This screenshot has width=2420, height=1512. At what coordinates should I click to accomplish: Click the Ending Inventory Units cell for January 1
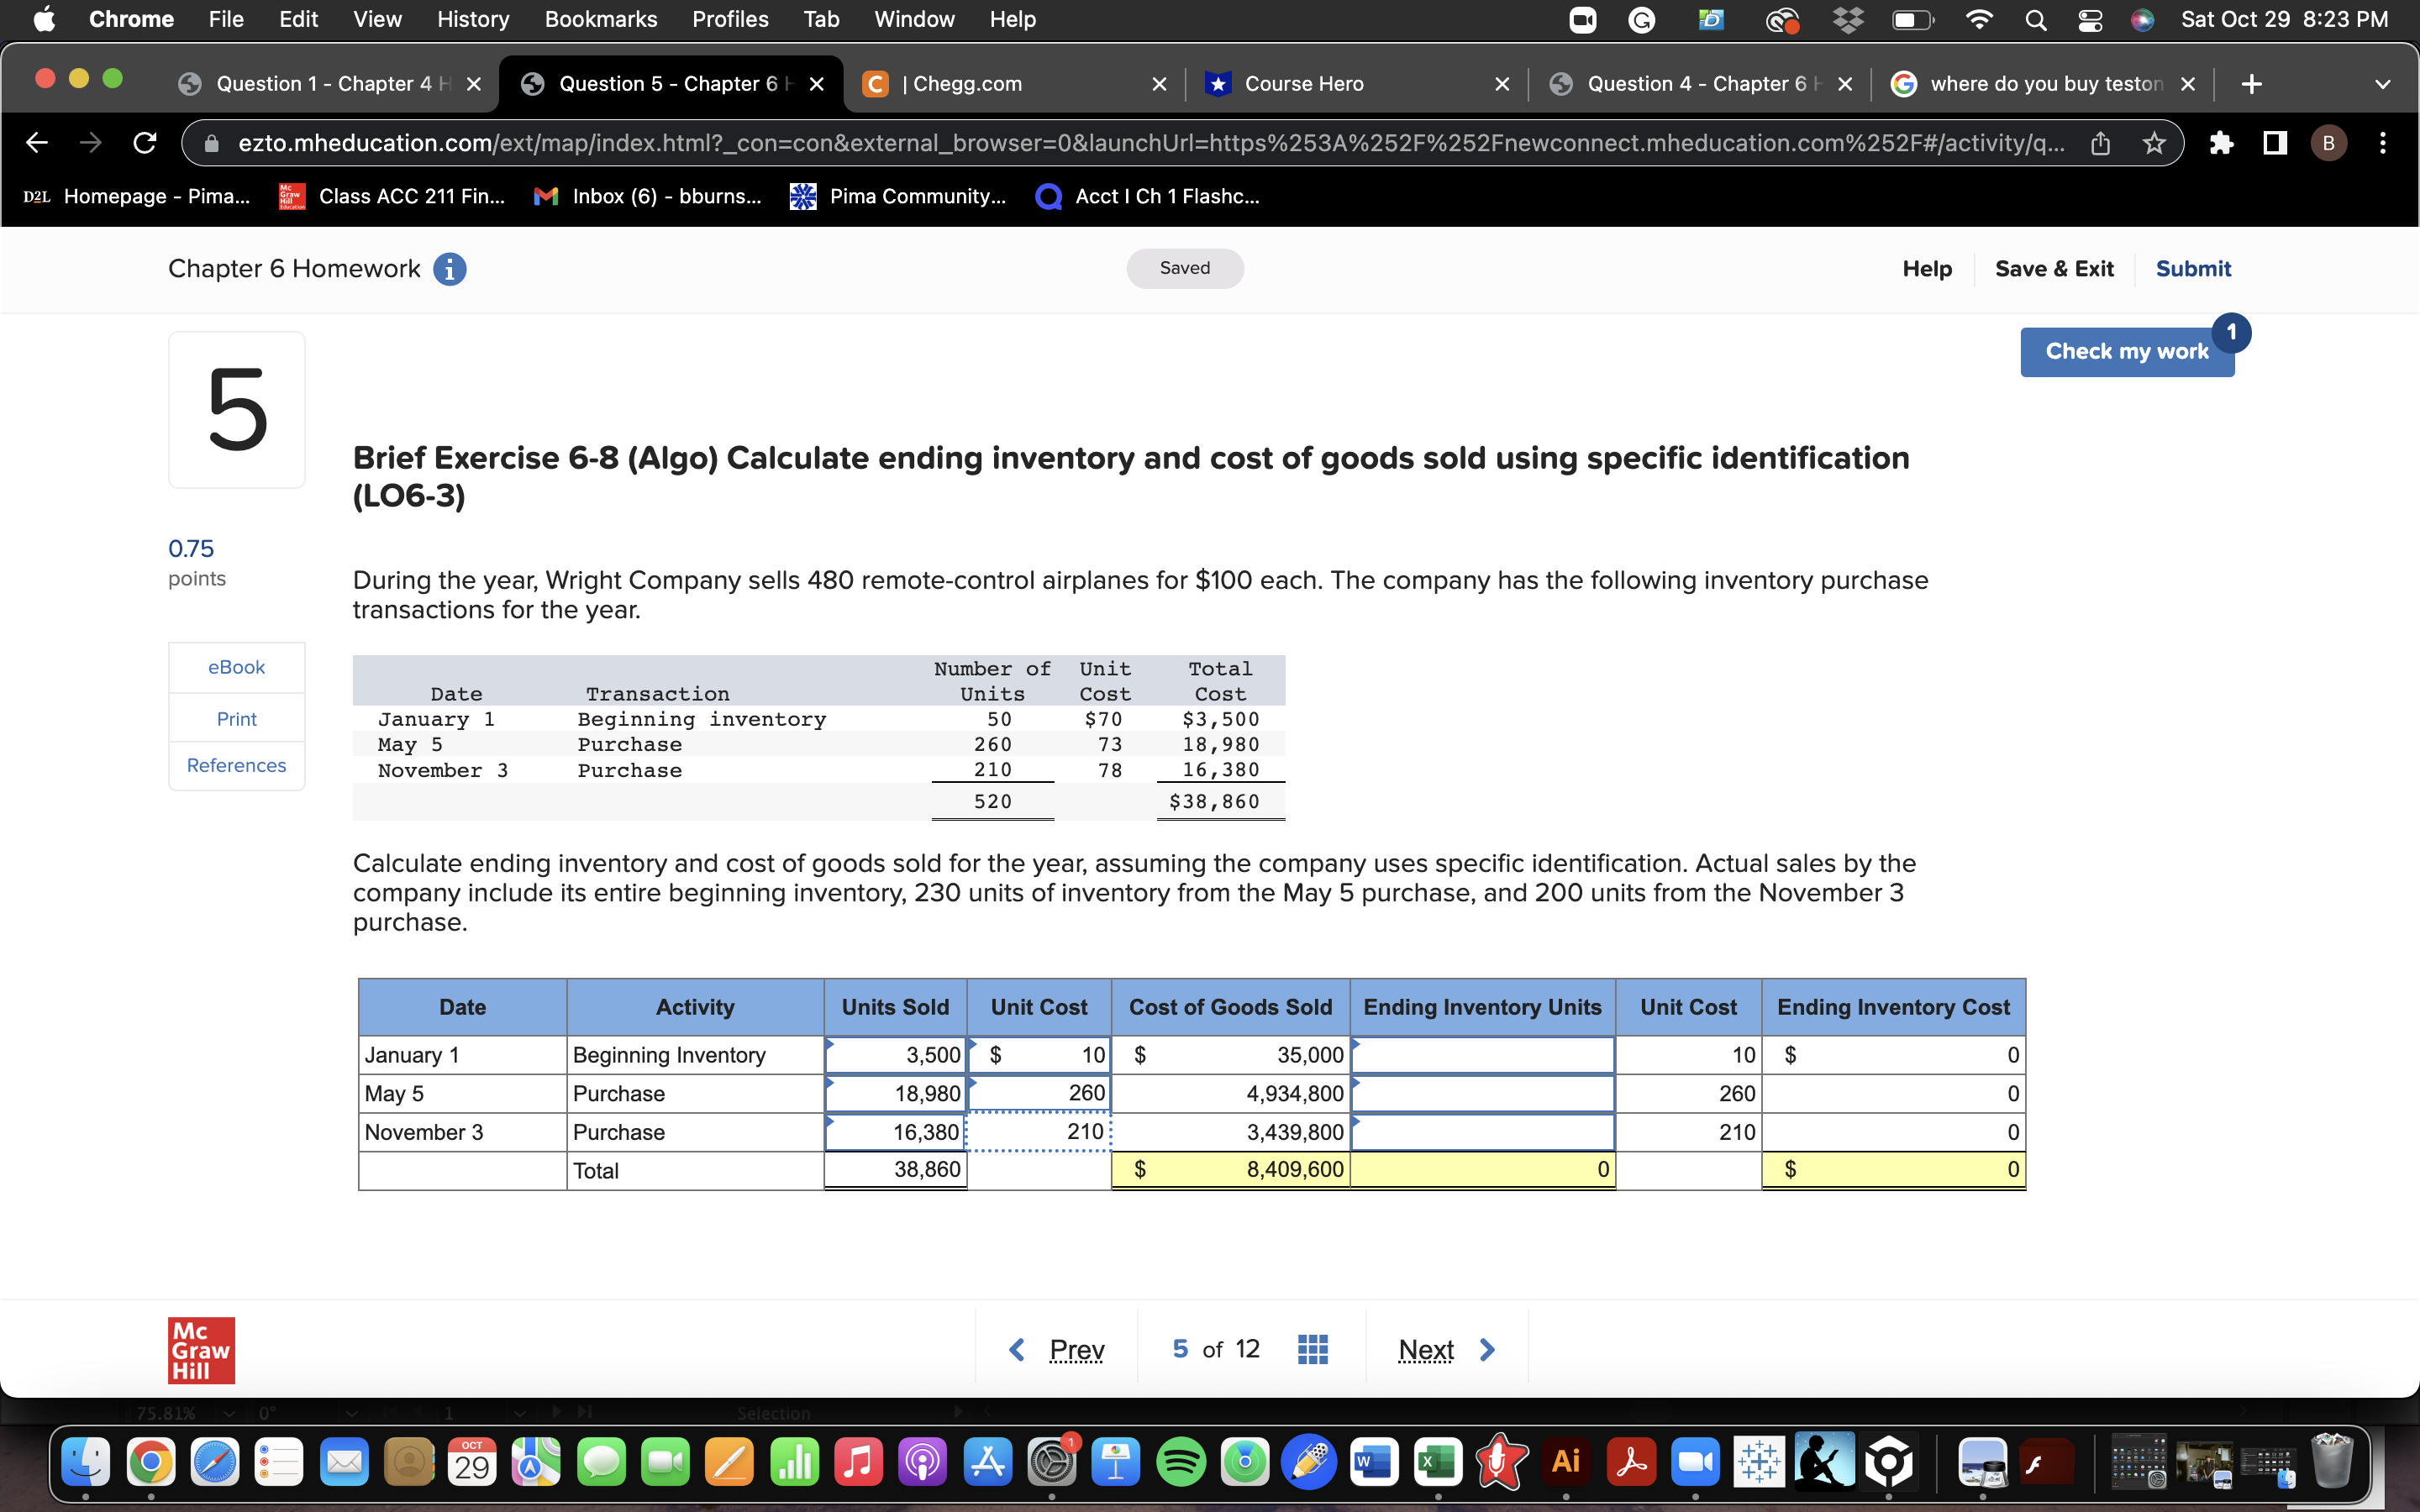1482,1055
